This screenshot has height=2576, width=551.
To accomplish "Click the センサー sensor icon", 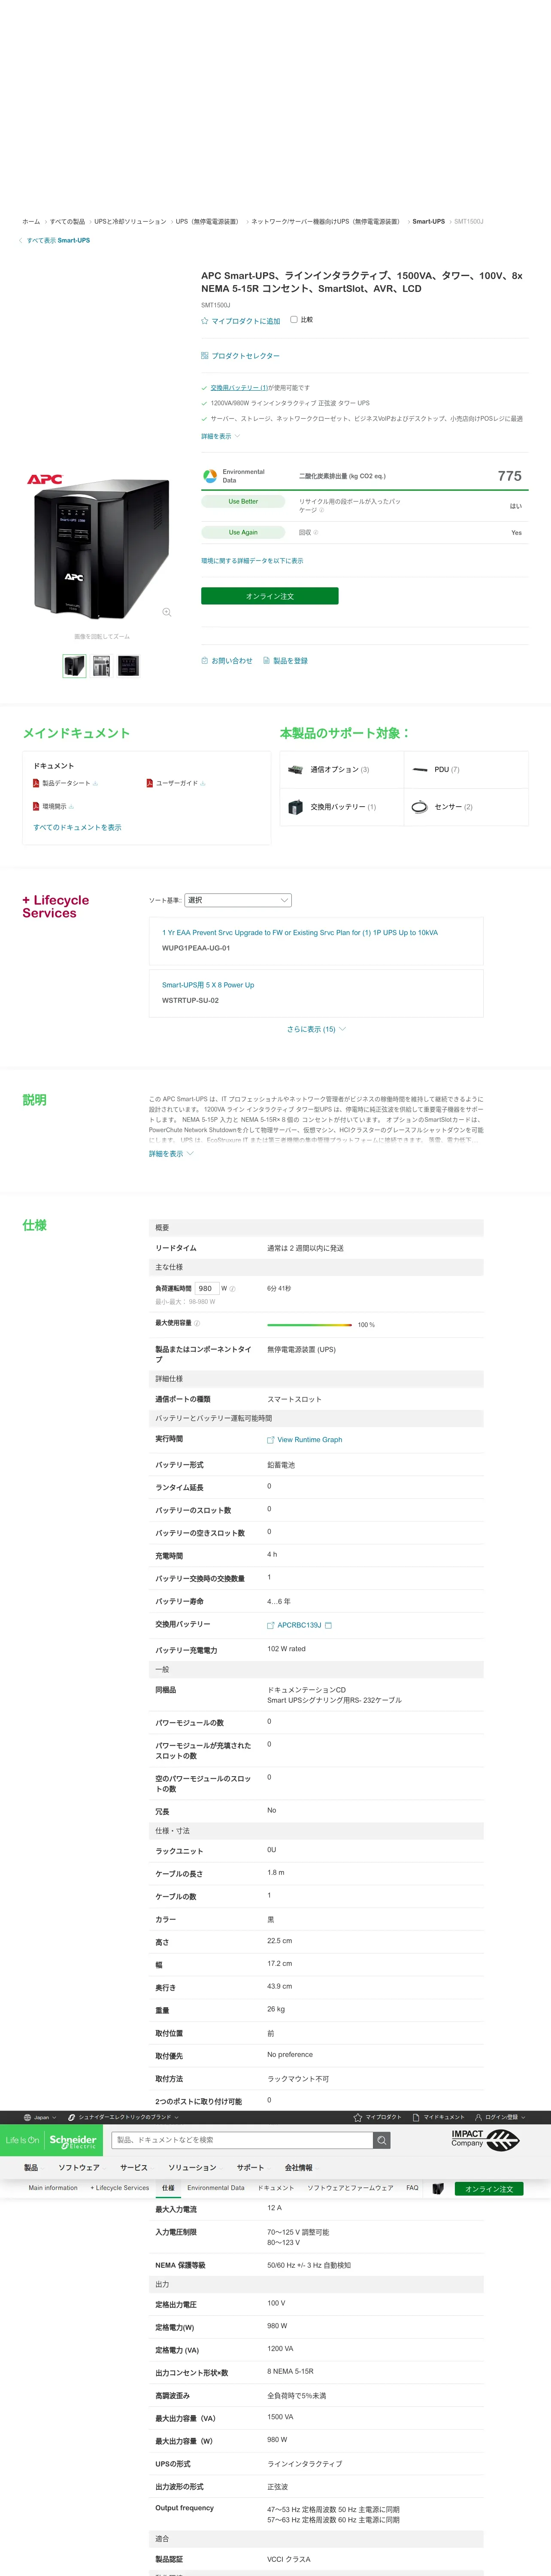I will [420, 807].
